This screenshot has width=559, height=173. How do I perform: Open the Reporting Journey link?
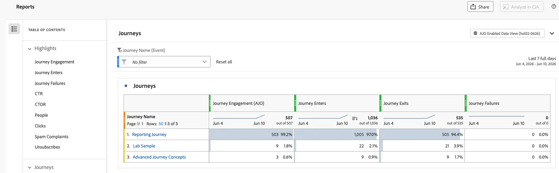149,134
